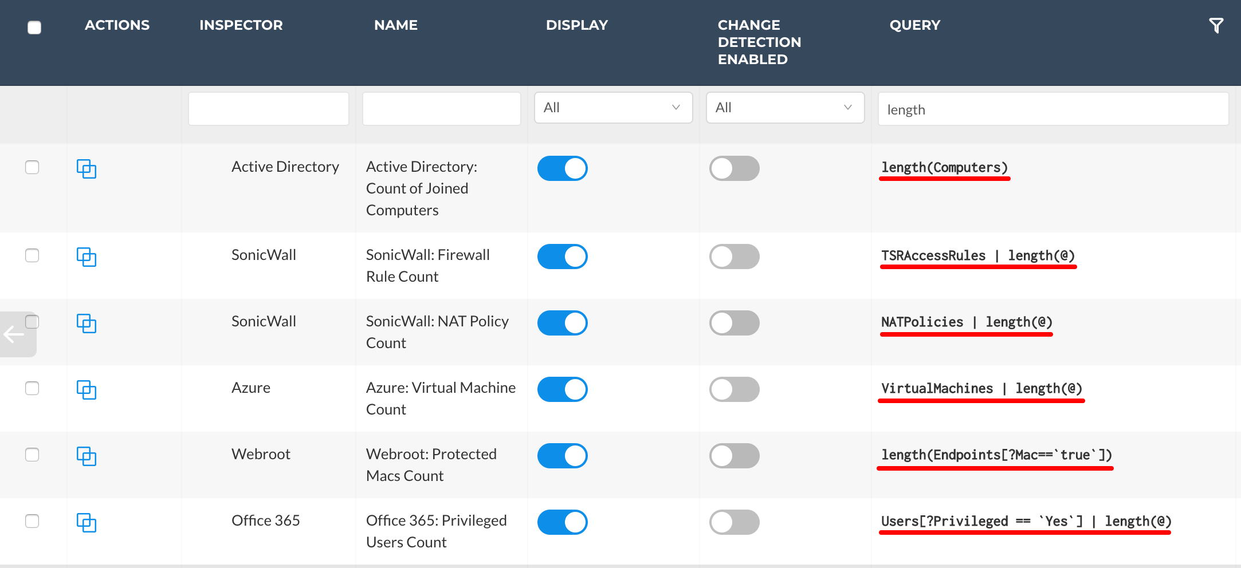The width and height of the screenshot is (1241, 568).
Task: Click the 'Webroot' inspector cell
Action: (x=261, y=454)
